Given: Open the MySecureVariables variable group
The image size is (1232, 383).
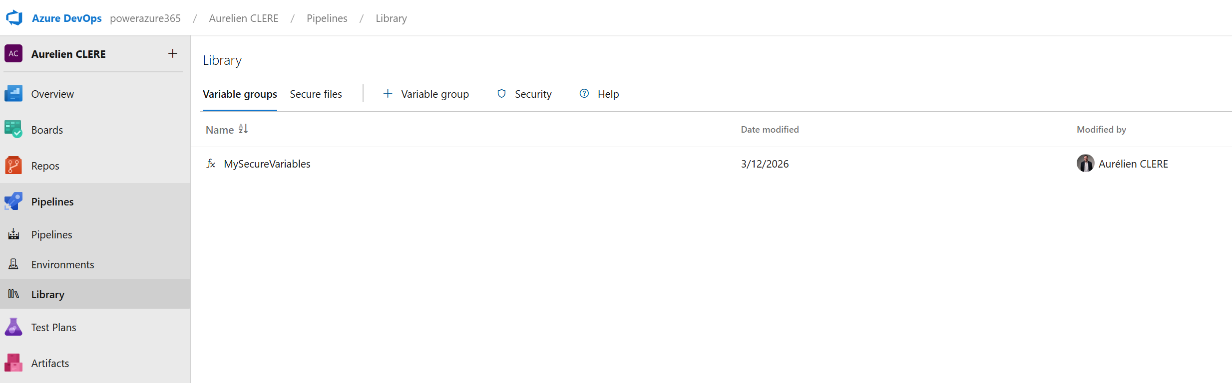Looking at the screenshot, I should coord(267,164).
